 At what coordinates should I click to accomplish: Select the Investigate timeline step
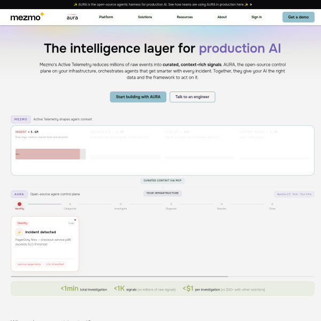click(120, 207)
